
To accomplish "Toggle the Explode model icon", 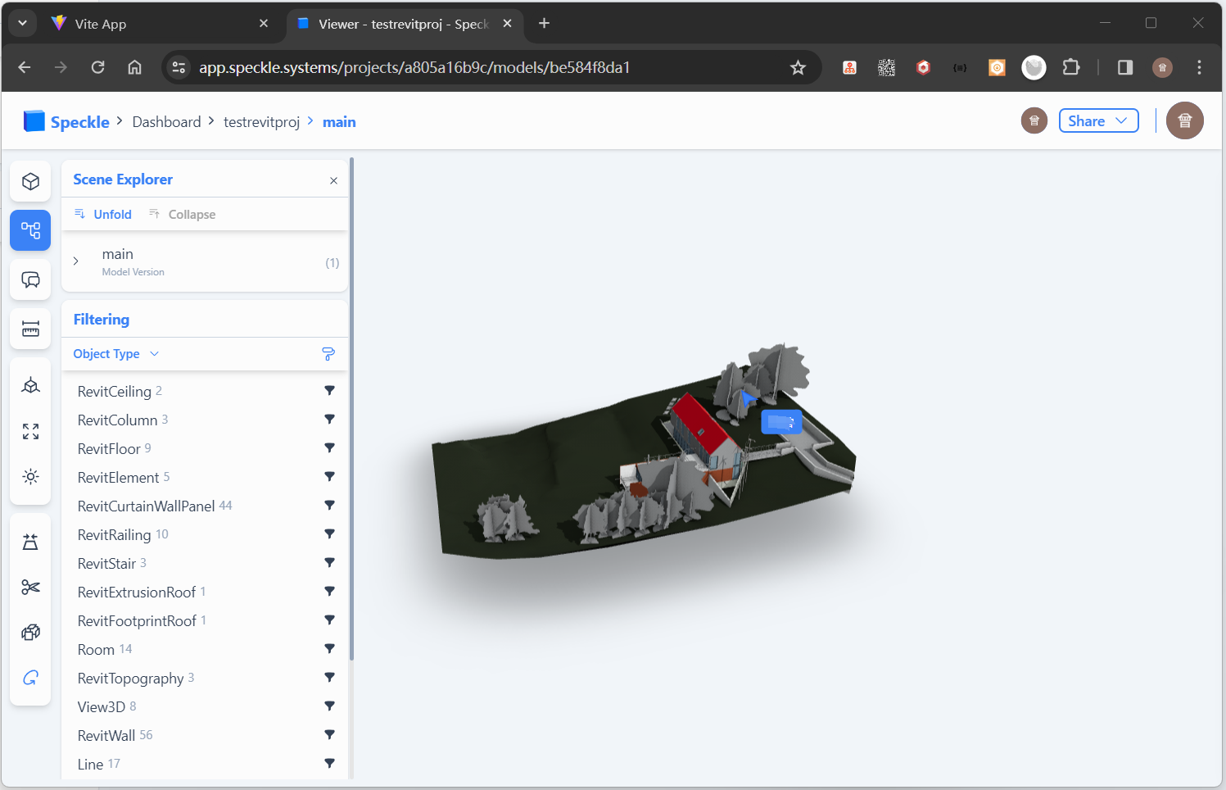I will pos(30,632).
